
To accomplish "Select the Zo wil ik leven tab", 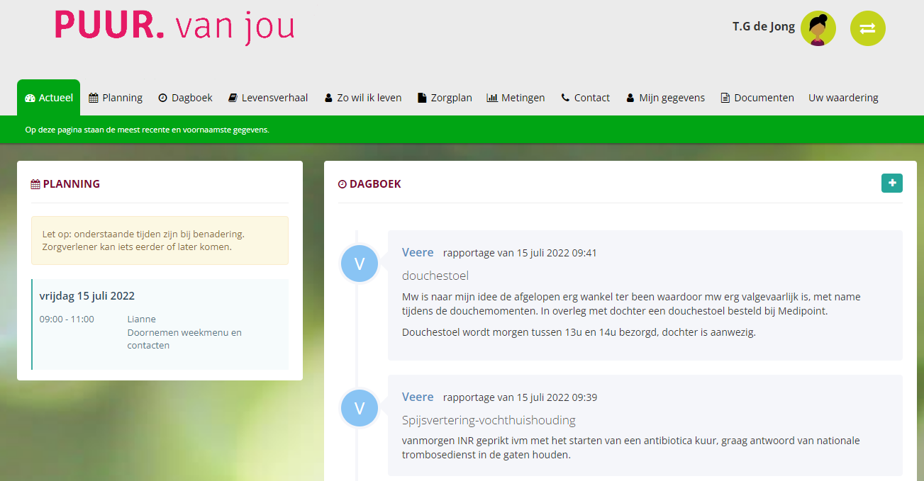I will [362, 98].
